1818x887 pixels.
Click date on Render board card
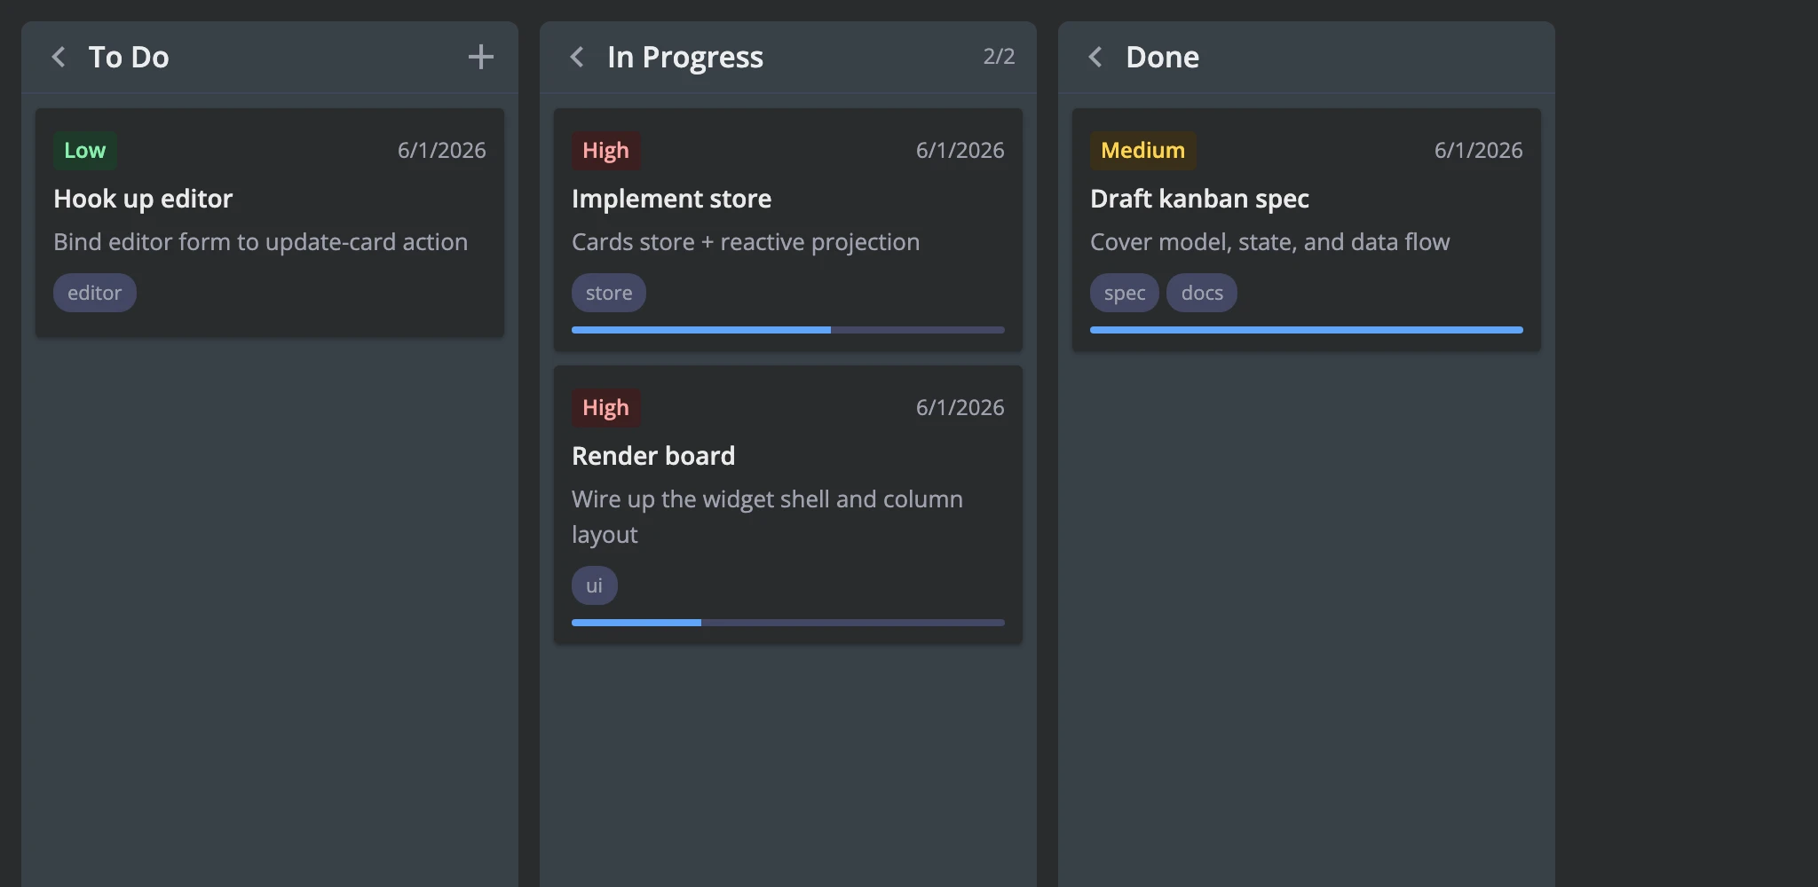click(960, 408)
